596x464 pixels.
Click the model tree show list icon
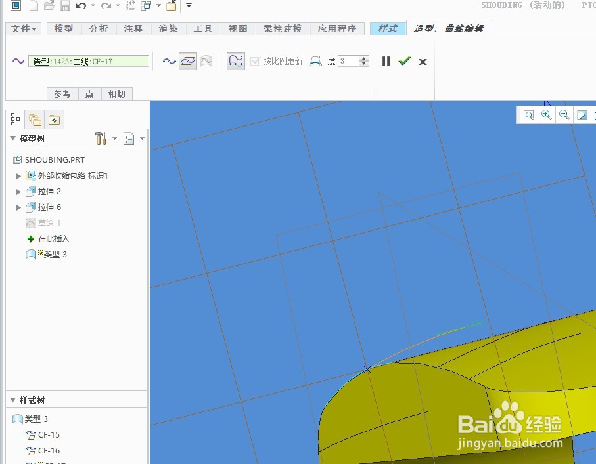click(129, 138)
